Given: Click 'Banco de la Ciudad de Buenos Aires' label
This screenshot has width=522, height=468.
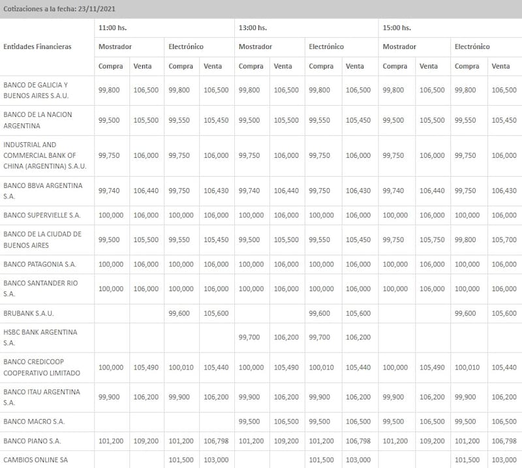Looking at the screenshot, I should 42,240.
